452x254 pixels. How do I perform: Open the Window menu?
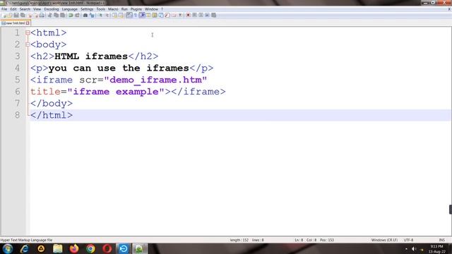(151, 9)
